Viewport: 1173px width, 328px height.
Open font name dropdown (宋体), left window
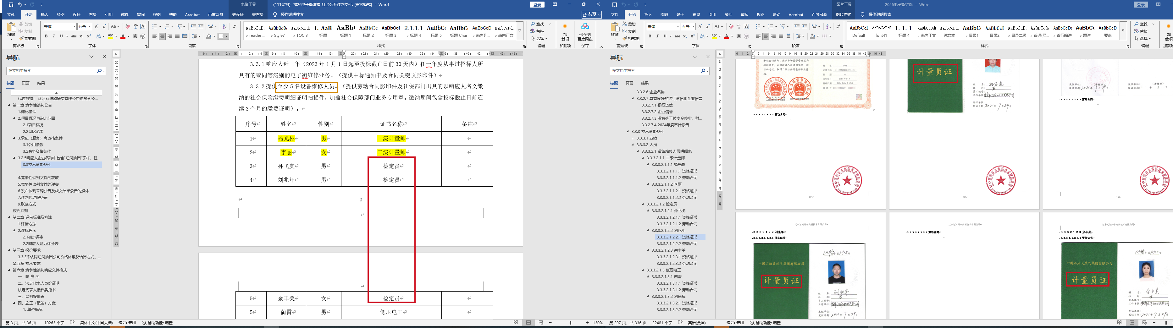74,26
